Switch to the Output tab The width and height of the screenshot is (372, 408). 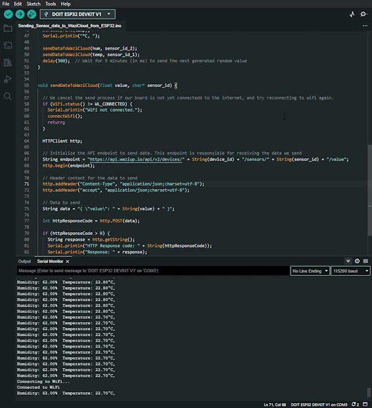[25, 261]
